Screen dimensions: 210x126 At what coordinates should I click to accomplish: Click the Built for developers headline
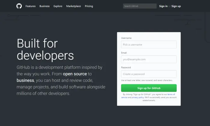pos(45,49)
